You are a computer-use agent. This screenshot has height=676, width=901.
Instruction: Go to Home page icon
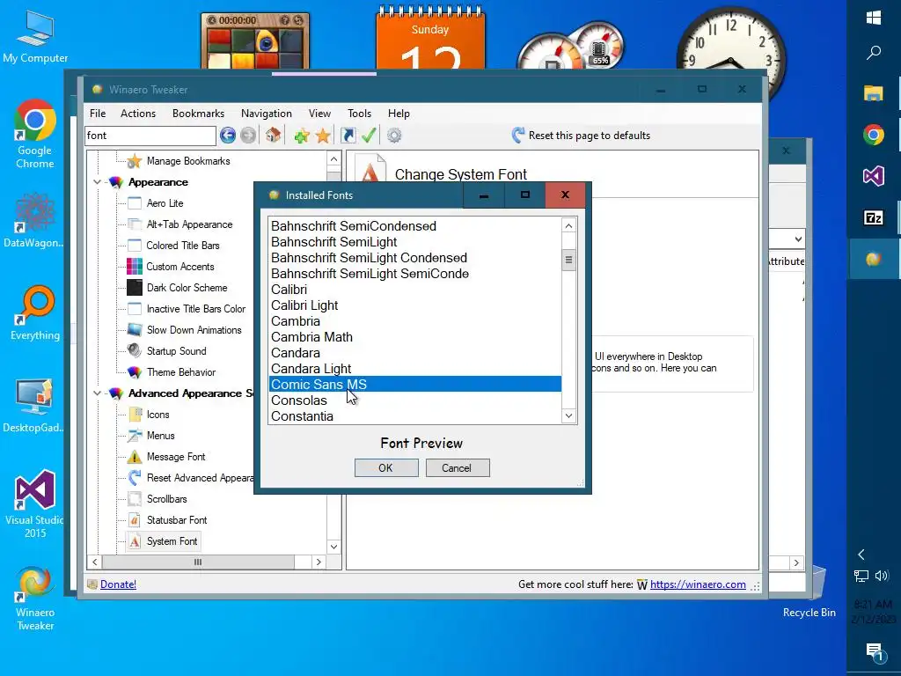click(273, 136)
